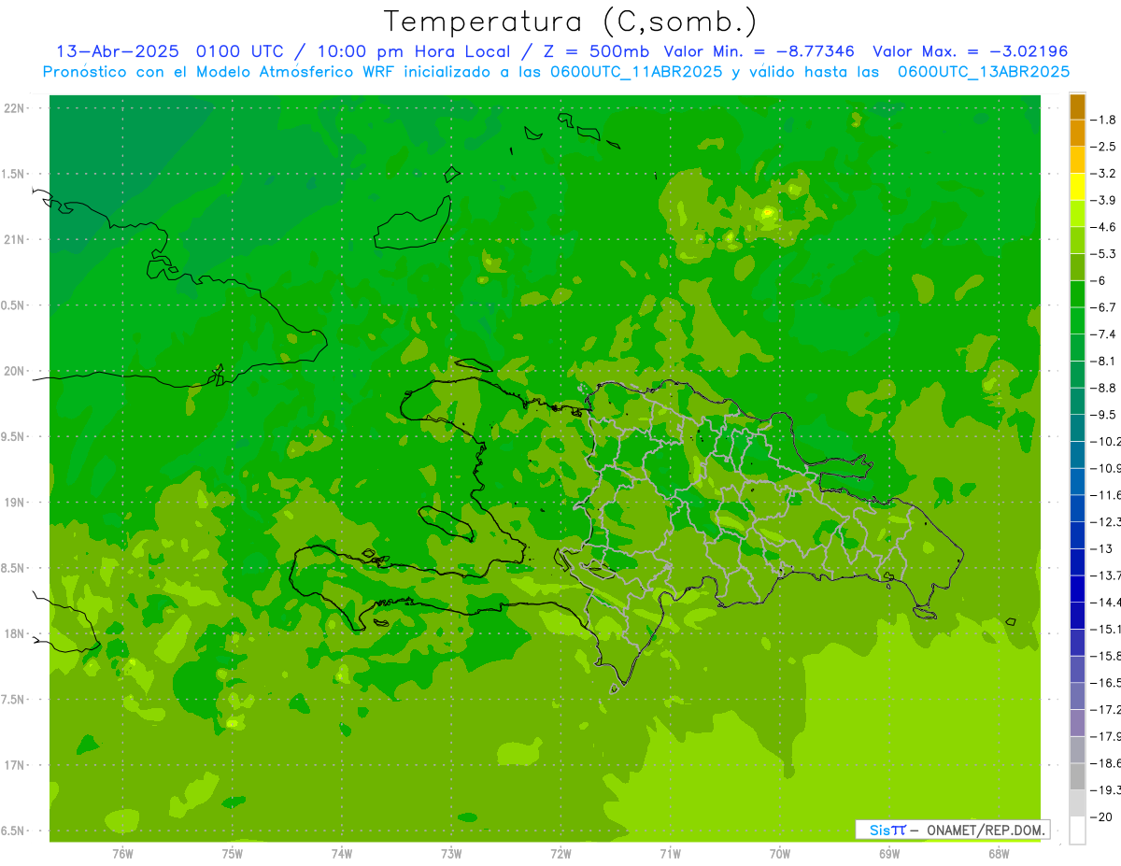Click legend swatch between -4.6 and -5.3
This screenshot has height=866, width=1121.
point(1077,241)
